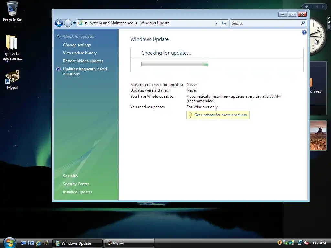Click Show Desktop in Quick Launch
This screenshot has height=248, width=331.
point(24,243)
